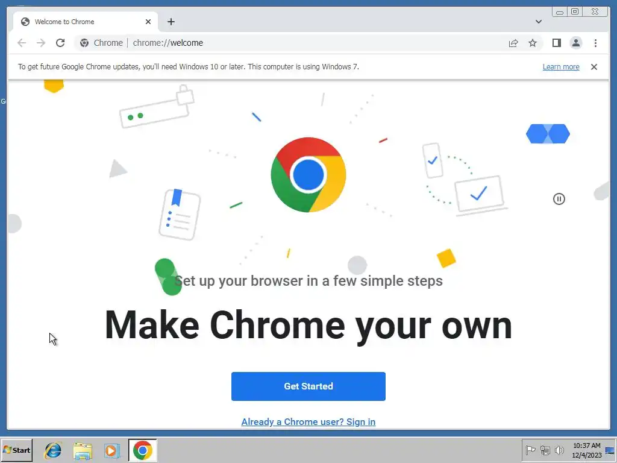This screenshot has width=617, height=463.
Task: Click the Get Started button
Action: pyautogui.click(x=308, y=386)
